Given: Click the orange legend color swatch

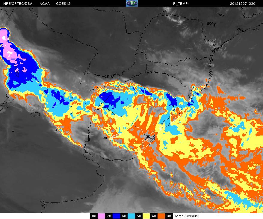Looking at the screenshot, I should (161, 216).
